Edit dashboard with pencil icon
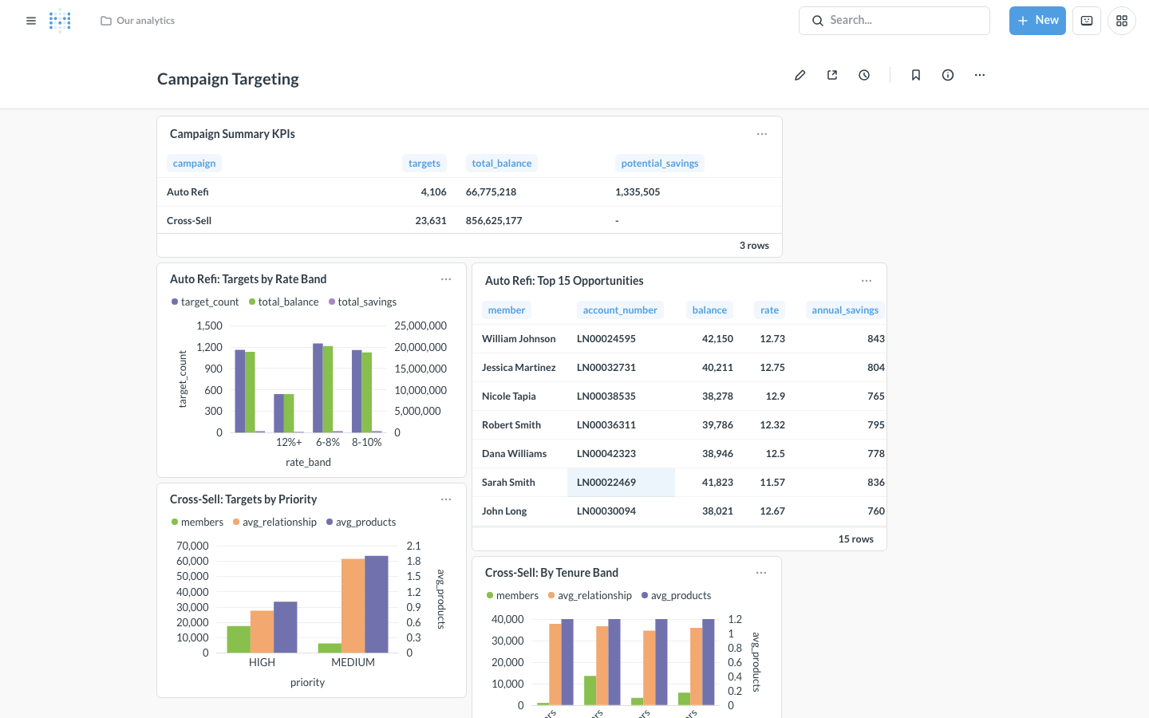This screenshot has width=1149, height=718. click(x=800, y=75)
